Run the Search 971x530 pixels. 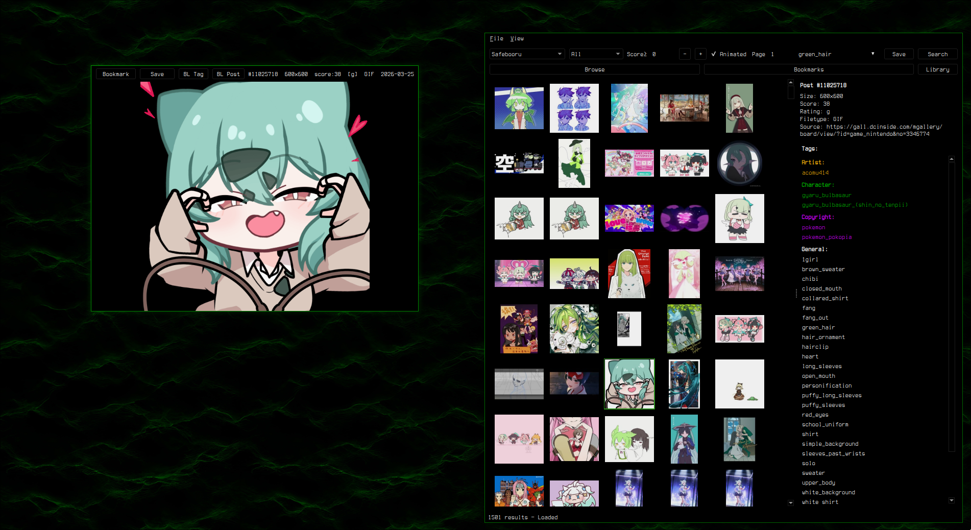coord(937,54)
